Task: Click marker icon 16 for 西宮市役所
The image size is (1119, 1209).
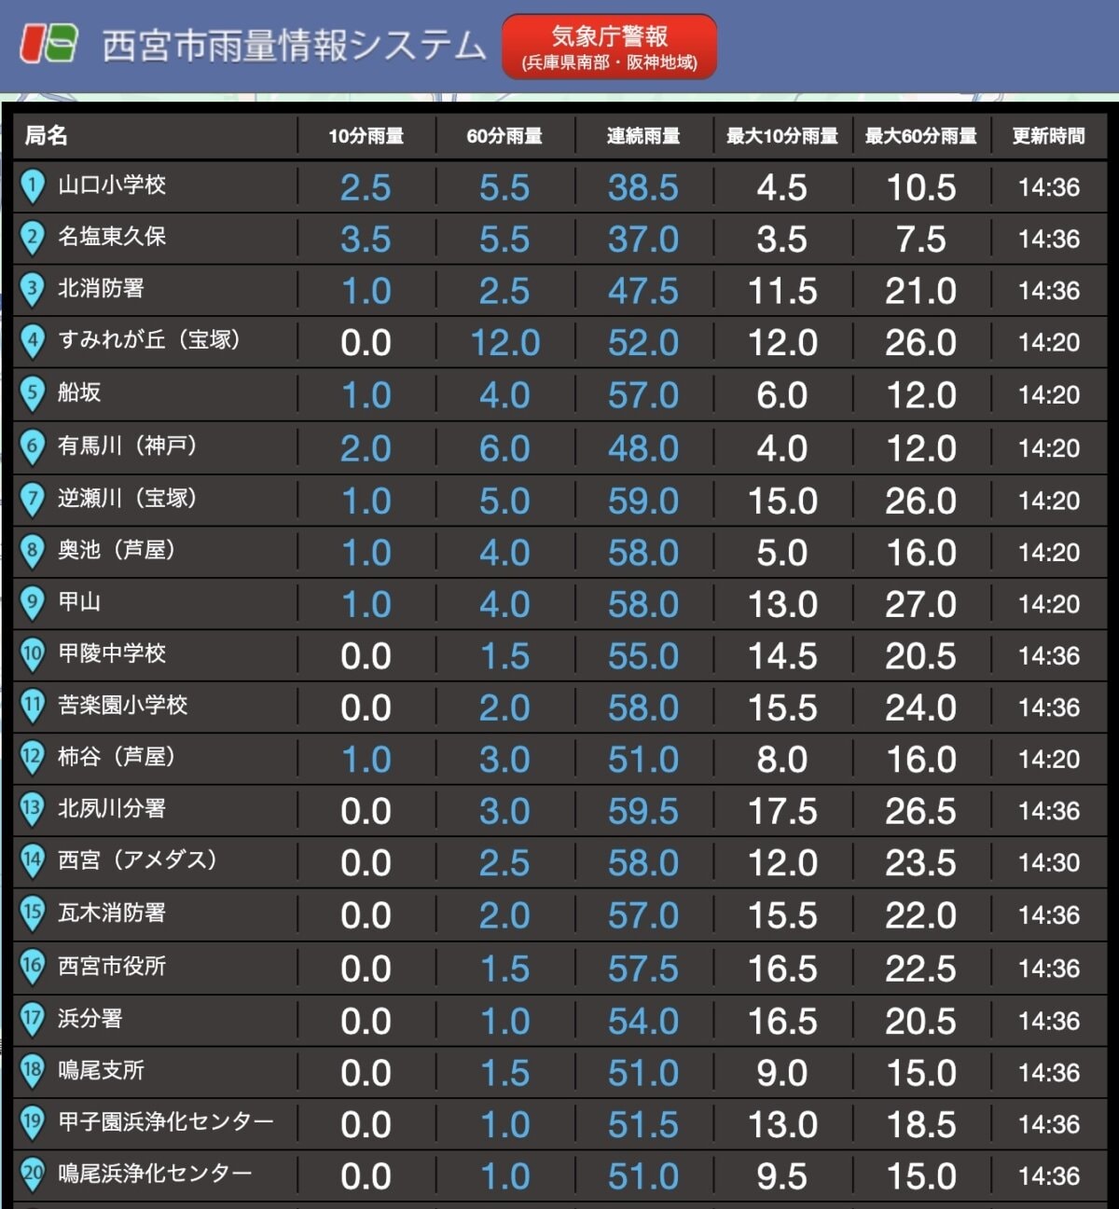Action: point(32,968)
